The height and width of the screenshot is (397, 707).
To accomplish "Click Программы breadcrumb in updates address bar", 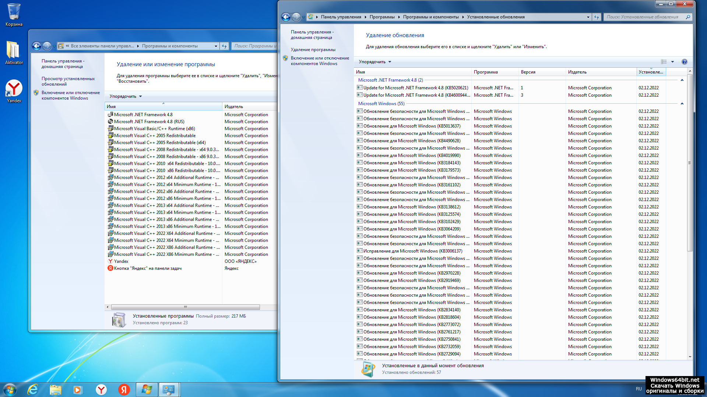I will [x=382, y=17].
